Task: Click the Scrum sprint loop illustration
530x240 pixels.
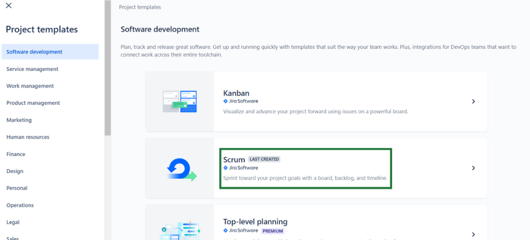Action: tap(182, 169)
